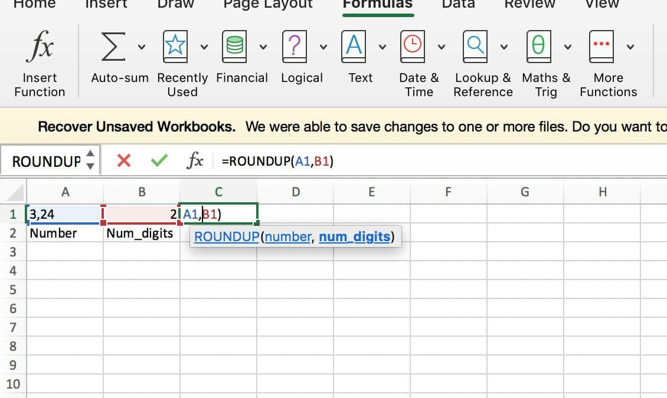Click the More Functions ellipsis icon
667x398 pixels.
[x=601, y=45]
